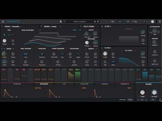The width and height of the screenshot is (162, 121).
Task: Open Engine 1 Wavetable type dropdown
Action: 13,27
